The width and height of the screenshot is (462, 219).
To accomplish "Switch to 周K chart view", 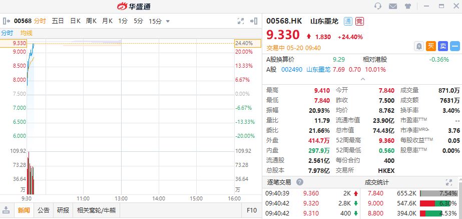I will pos(91,21).
